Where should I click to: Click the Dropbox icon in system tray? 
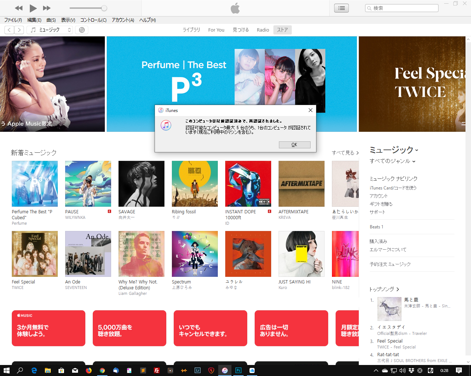coord(411,370)
